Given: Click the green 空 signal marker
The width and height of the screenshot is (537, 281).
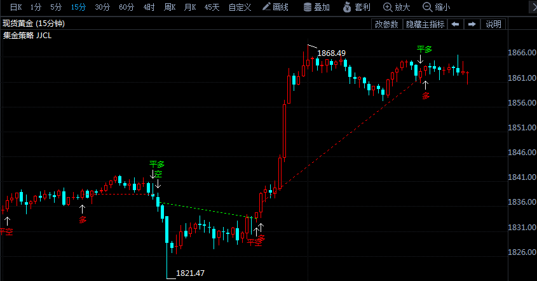Looking at the screenshot, I should click(158, 174).
